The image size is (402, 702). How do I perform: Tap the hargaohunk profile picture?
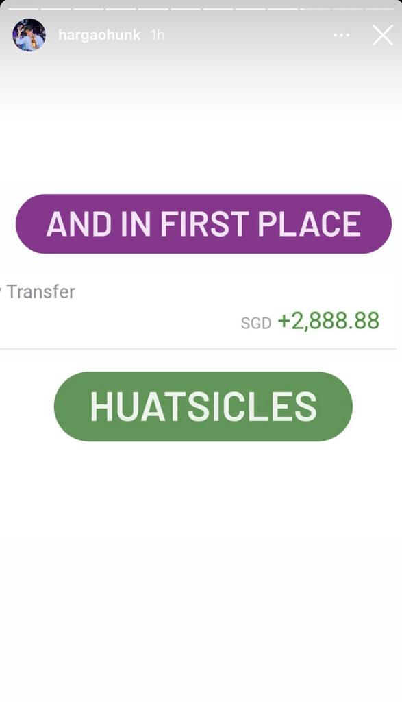pyautogui.click(x=29, y=35)
